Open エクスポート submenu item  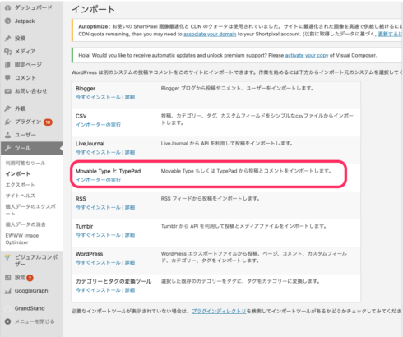pos(21,185)
